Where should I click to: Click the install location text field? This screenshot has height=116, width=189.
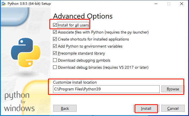106,89
